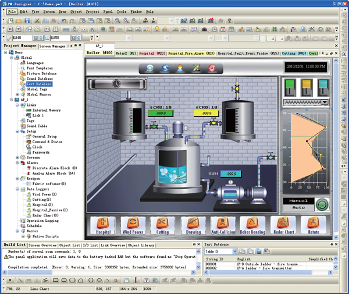
Task: Expand the Native Scripts tree node
Action: (23, 236)
